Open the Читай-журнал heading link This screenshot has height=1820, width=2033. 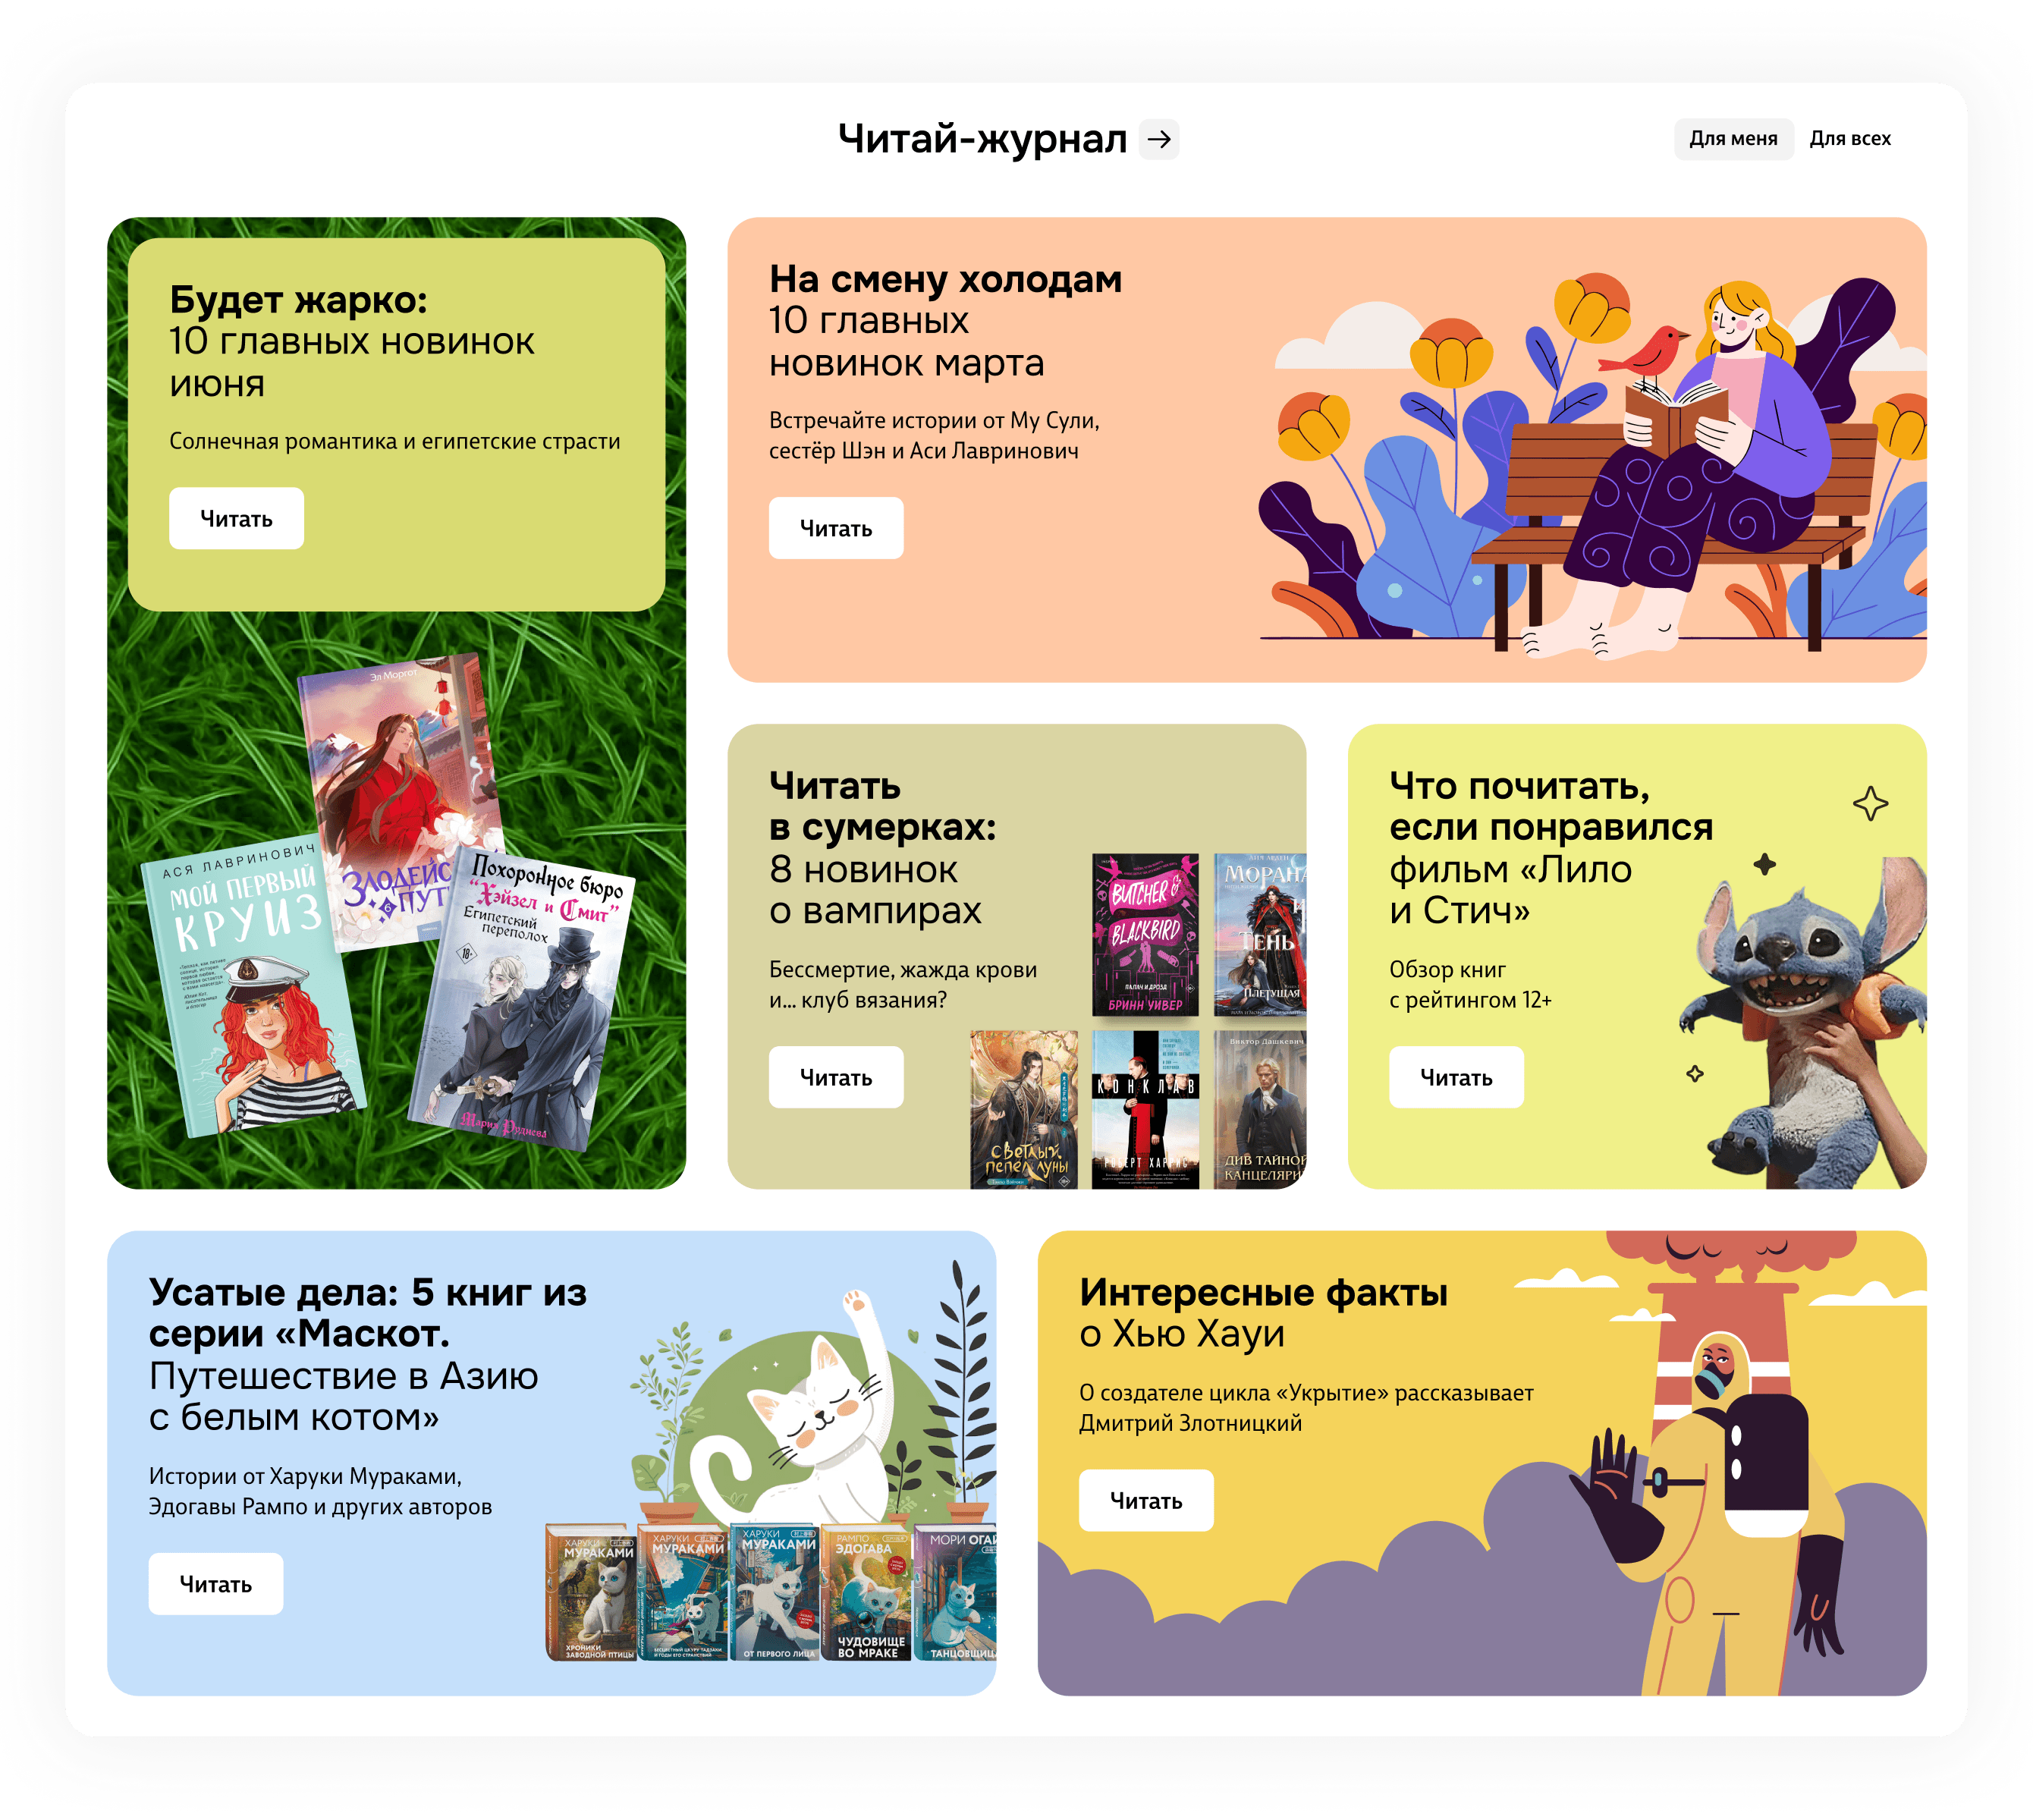982,139
